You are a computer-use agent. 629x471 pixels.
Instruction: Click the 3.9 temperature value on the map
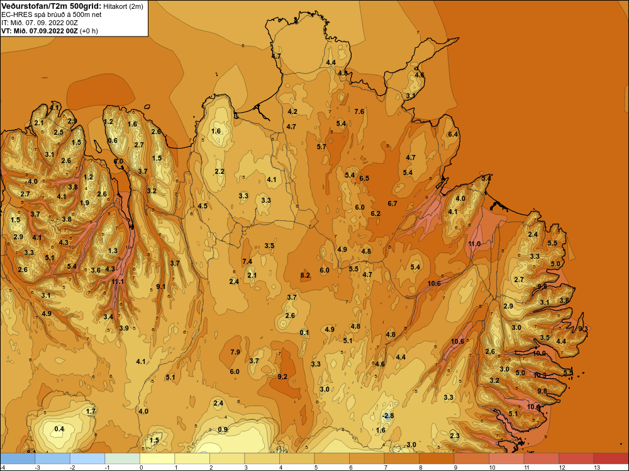(124, 328)
